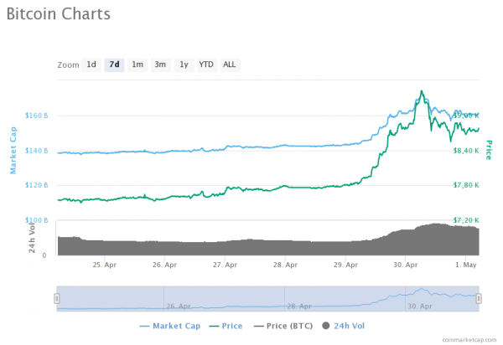This screenshot has width=503, height=345.
Task: Show ALL time range
Action: (x=230, y=65)
